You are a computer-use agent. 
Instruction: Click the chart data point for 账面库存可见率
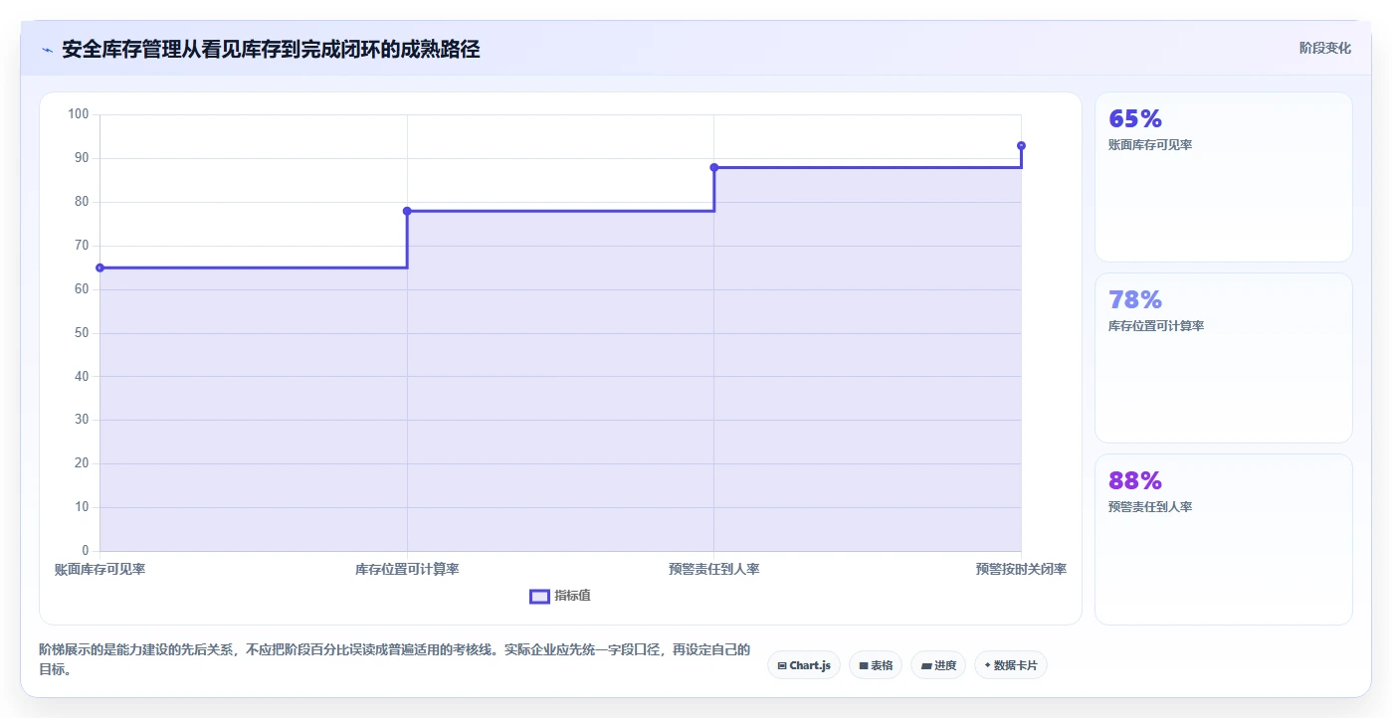coord(99,268)
